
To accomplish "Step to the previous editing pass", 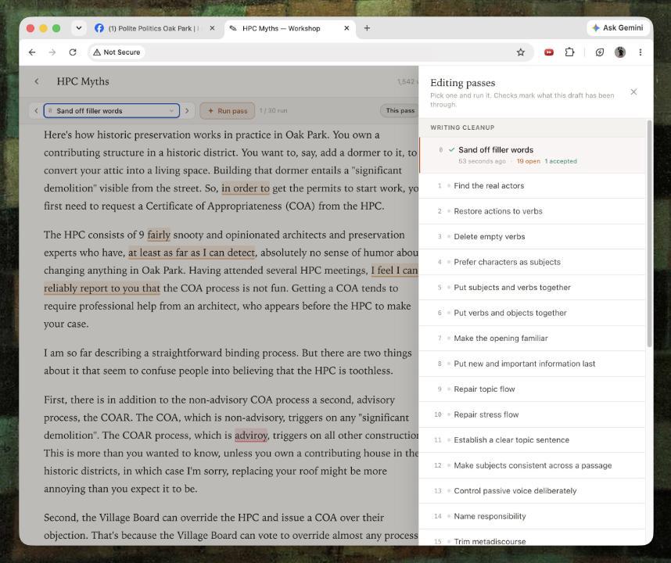I will point(36,111).
